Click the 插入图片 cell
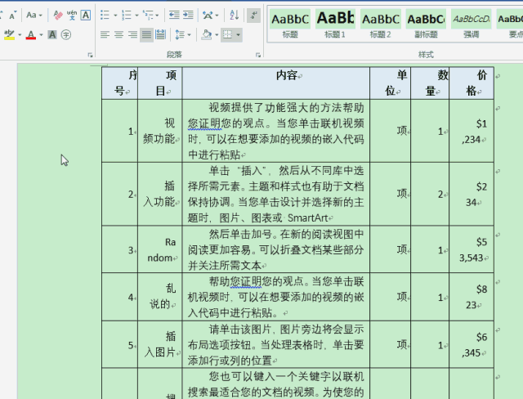This screenshot has width=523, height=399. tap(160, 344)
